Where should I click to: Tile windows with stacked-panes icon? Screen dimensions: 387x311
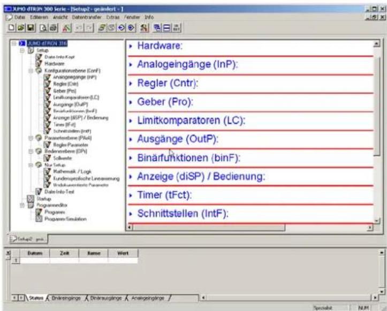166,28
